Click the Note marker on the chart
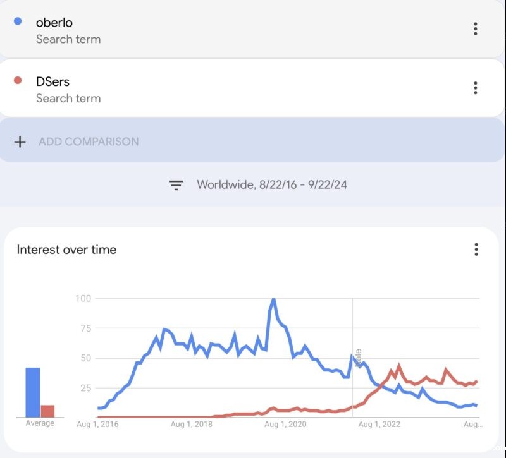 (x=358, y=358)
